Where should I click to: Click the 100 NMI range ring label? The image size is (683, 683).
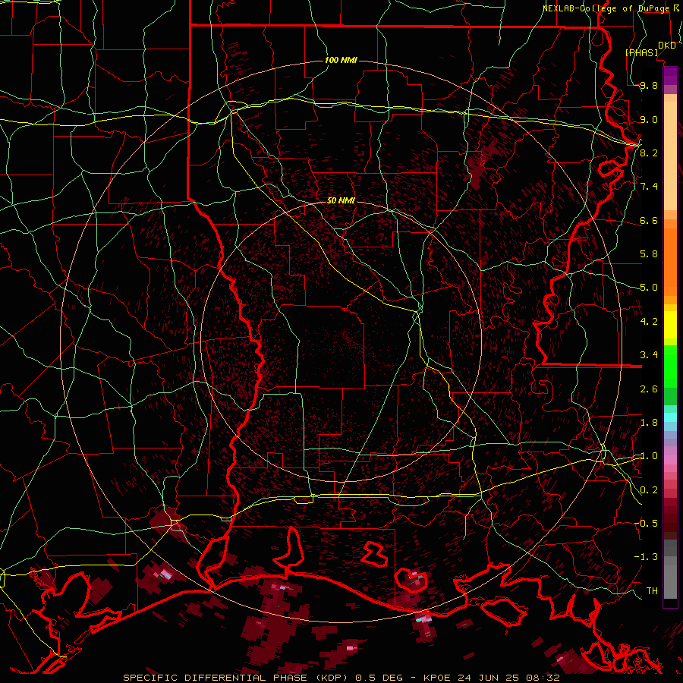(341, 60)
